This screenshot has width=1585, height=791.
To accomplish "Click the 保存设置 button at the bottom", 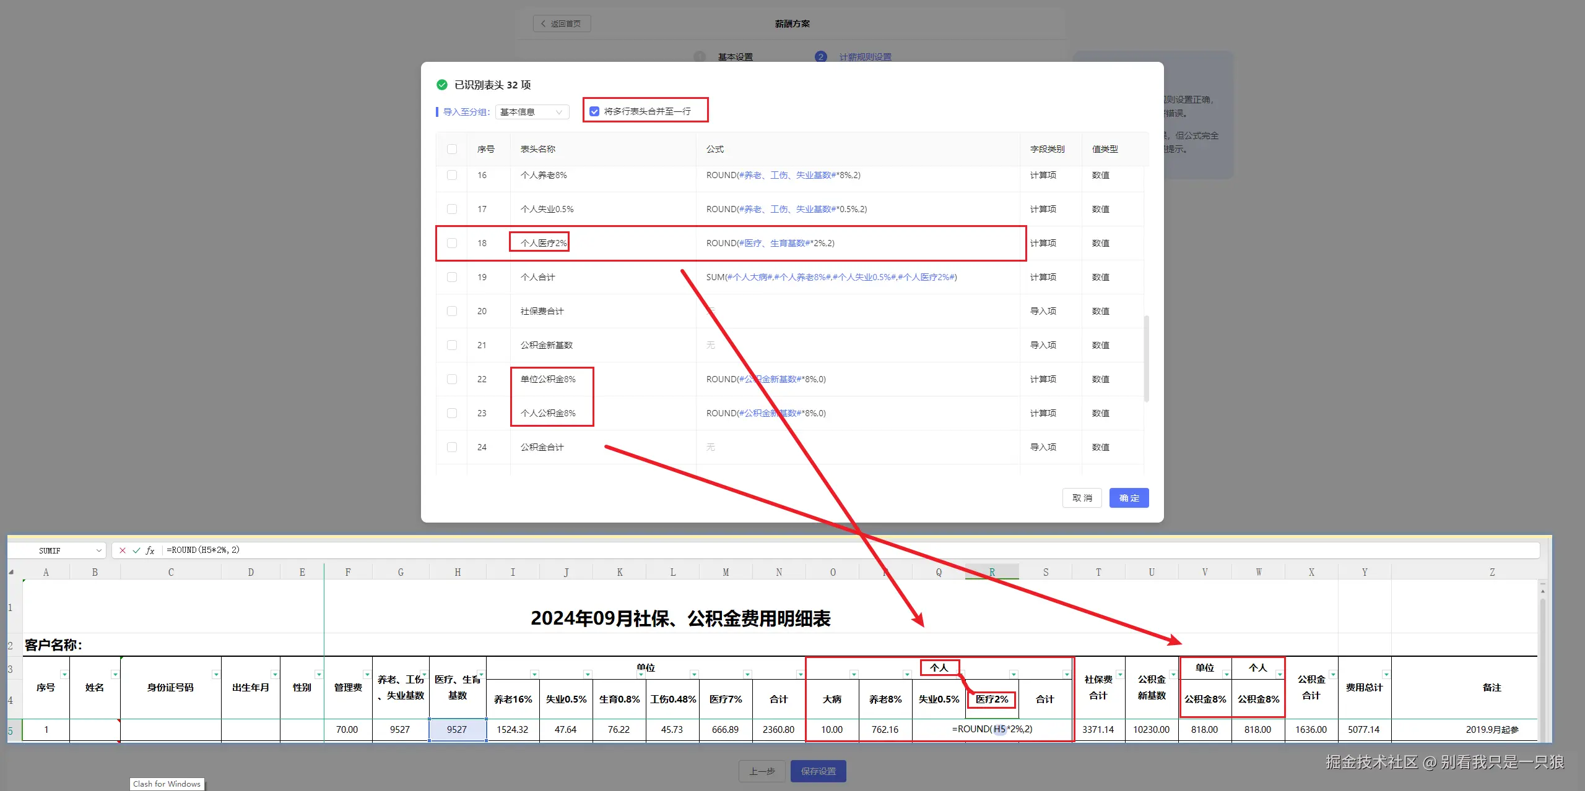I will tap(818, 771).
